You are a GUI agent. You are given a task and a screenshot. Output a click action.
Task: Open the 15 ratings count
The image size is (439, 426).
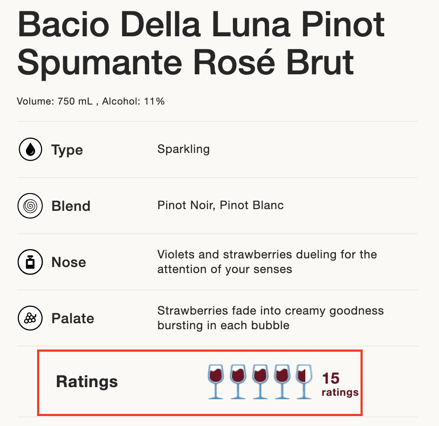point(340,384)
